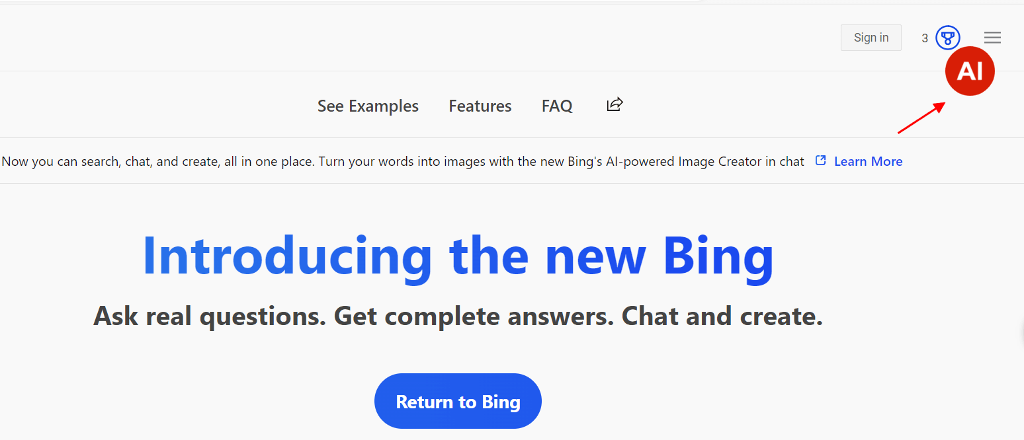This screenshot has width=1024, height=440.
Task: Click the Return to Bing button
Action: [458, 401]
